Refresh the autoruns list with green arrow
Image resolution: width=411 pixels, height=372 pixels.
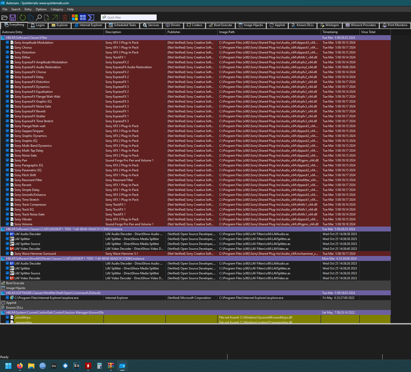point(23,18)
